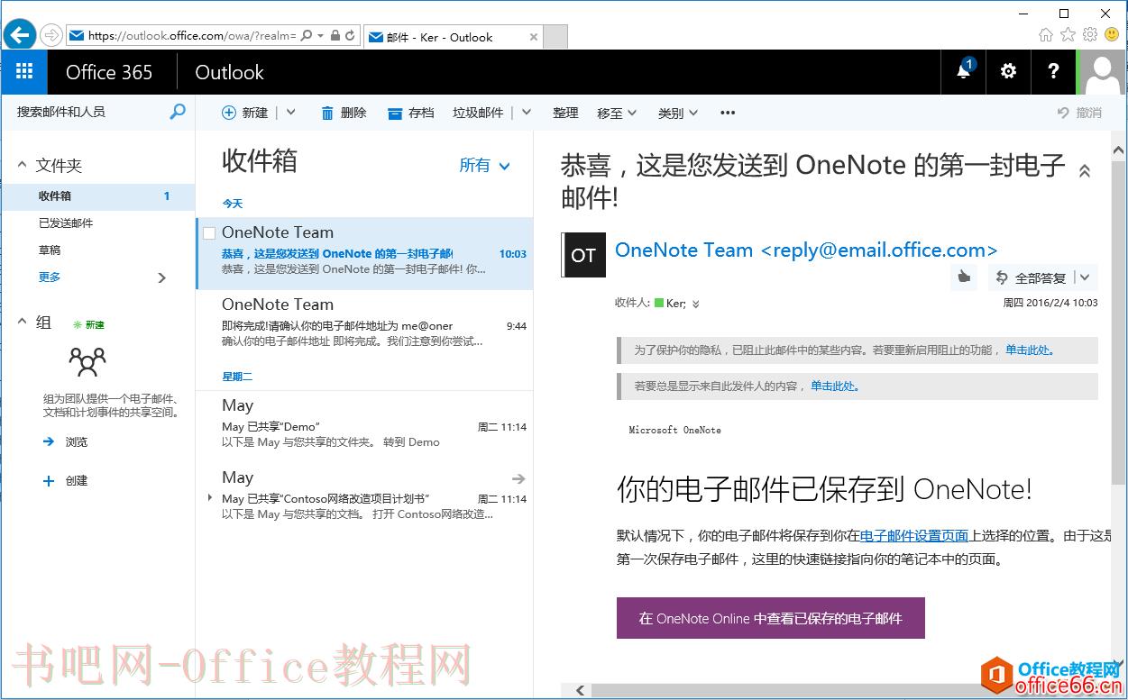Click the reading pane scroll-up arrow
The width and height of the screenshot is (1128, 700).
pyautogui.click(x=1118, y=150)
